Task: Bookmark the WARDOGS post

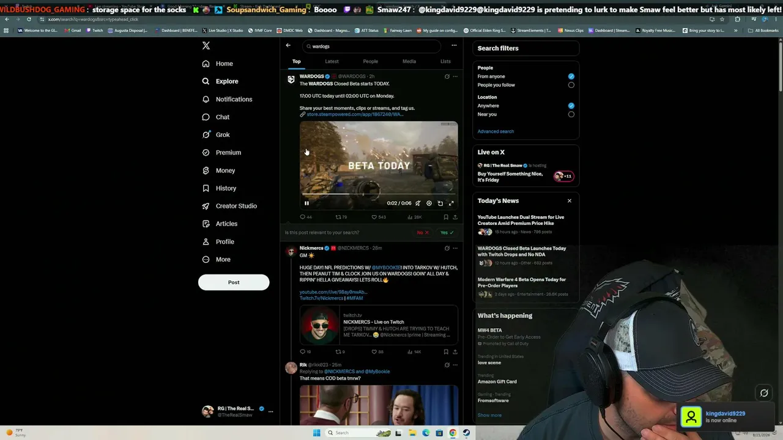Action: [x=446, y=217]
